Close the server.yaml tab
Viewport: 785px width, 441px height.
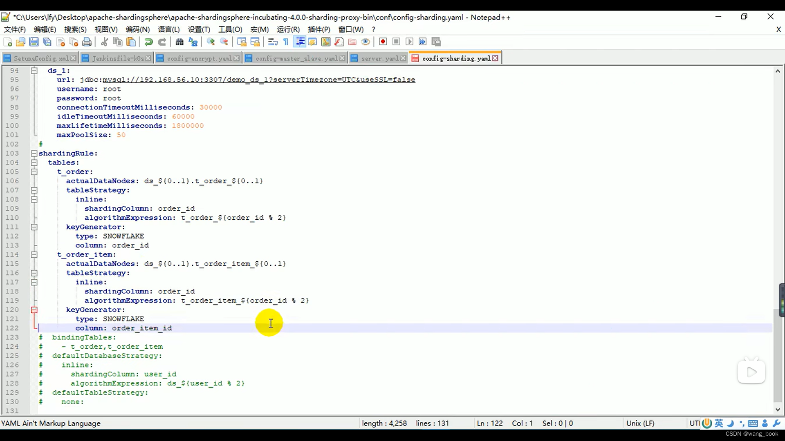[403, 58]
